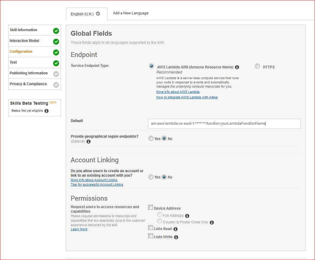This screenshot has height=260, width=315.
Task: Select the HTTPS endpoint type radio button
Action: click(x=257, y=66)
